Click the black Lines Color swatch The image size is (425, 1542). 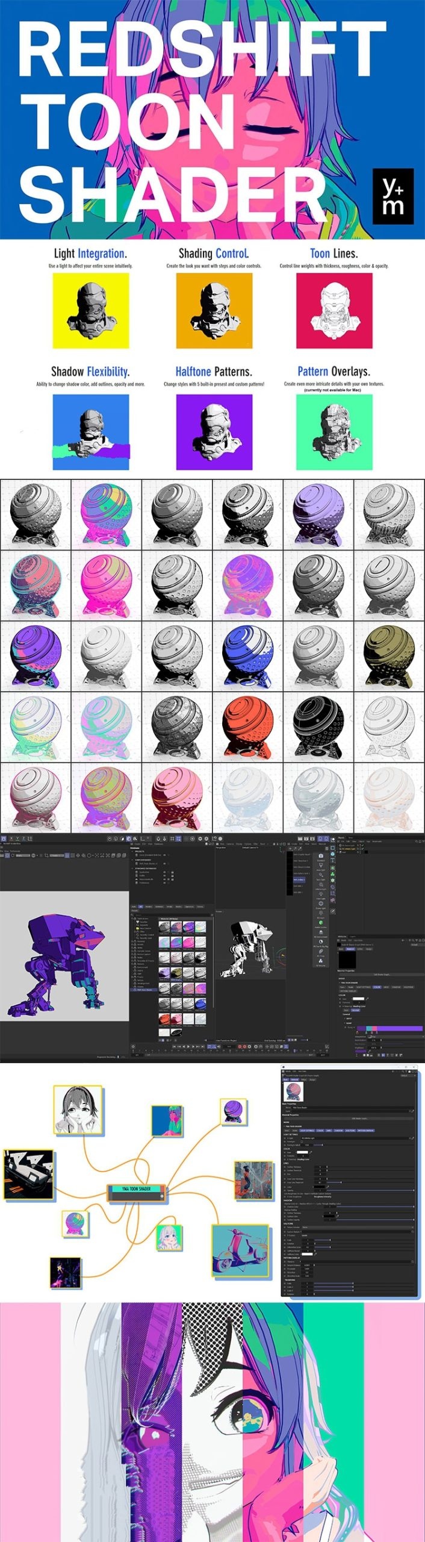[x=319, y=1187]
